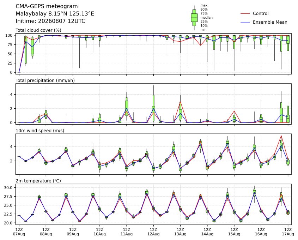The width and height of the screenshot is (298, 240).
Task: Click the Initime 20260807 12UTC text
Action: coord(50,21)
